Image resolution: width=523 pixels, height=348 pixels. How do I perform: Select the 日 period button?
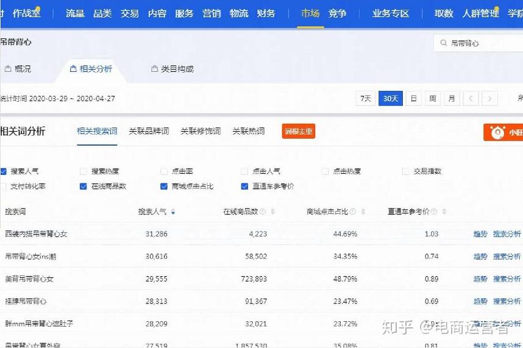click(414, 98)
